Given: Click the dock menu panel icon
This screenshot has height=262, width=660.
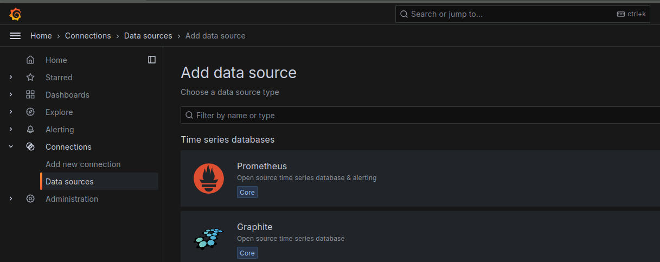Looking at the screenshot, I should click(152, 60).
